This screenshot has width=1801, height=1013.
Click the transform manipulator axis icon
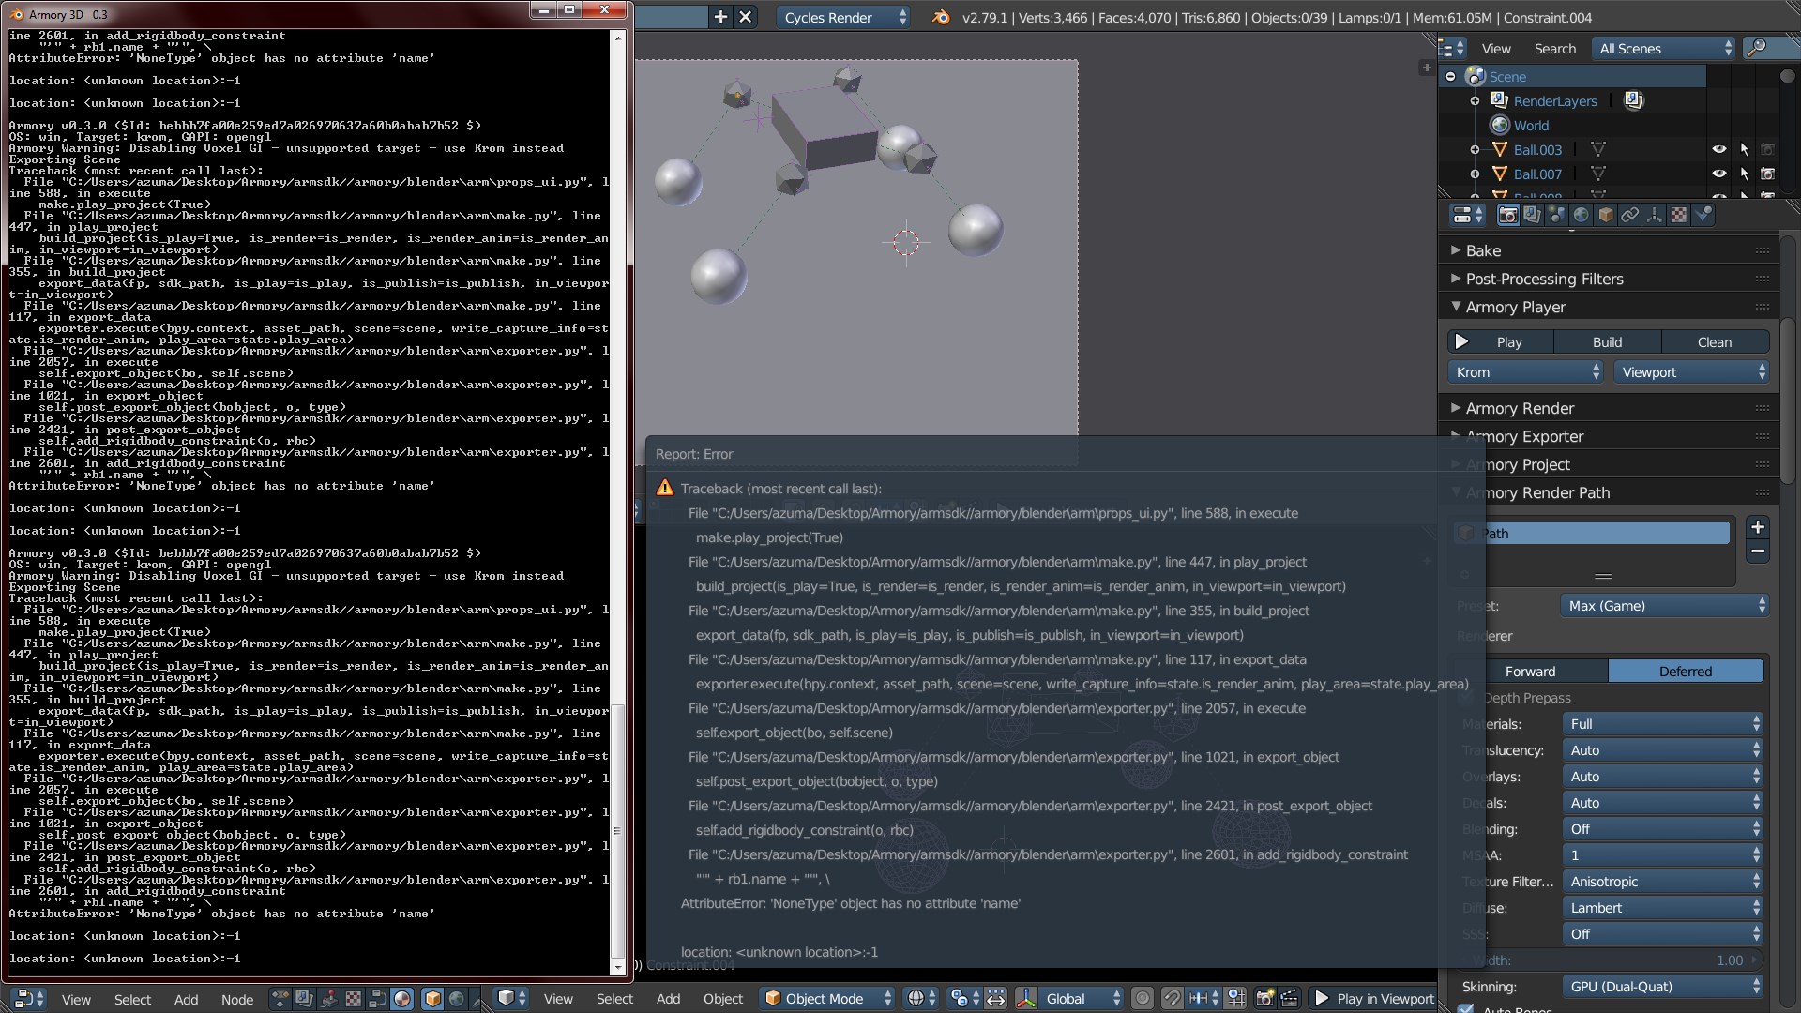point(1026,998)
